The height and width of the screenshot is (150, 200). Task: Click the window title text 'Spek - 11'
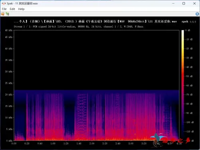tap(12, 4)
